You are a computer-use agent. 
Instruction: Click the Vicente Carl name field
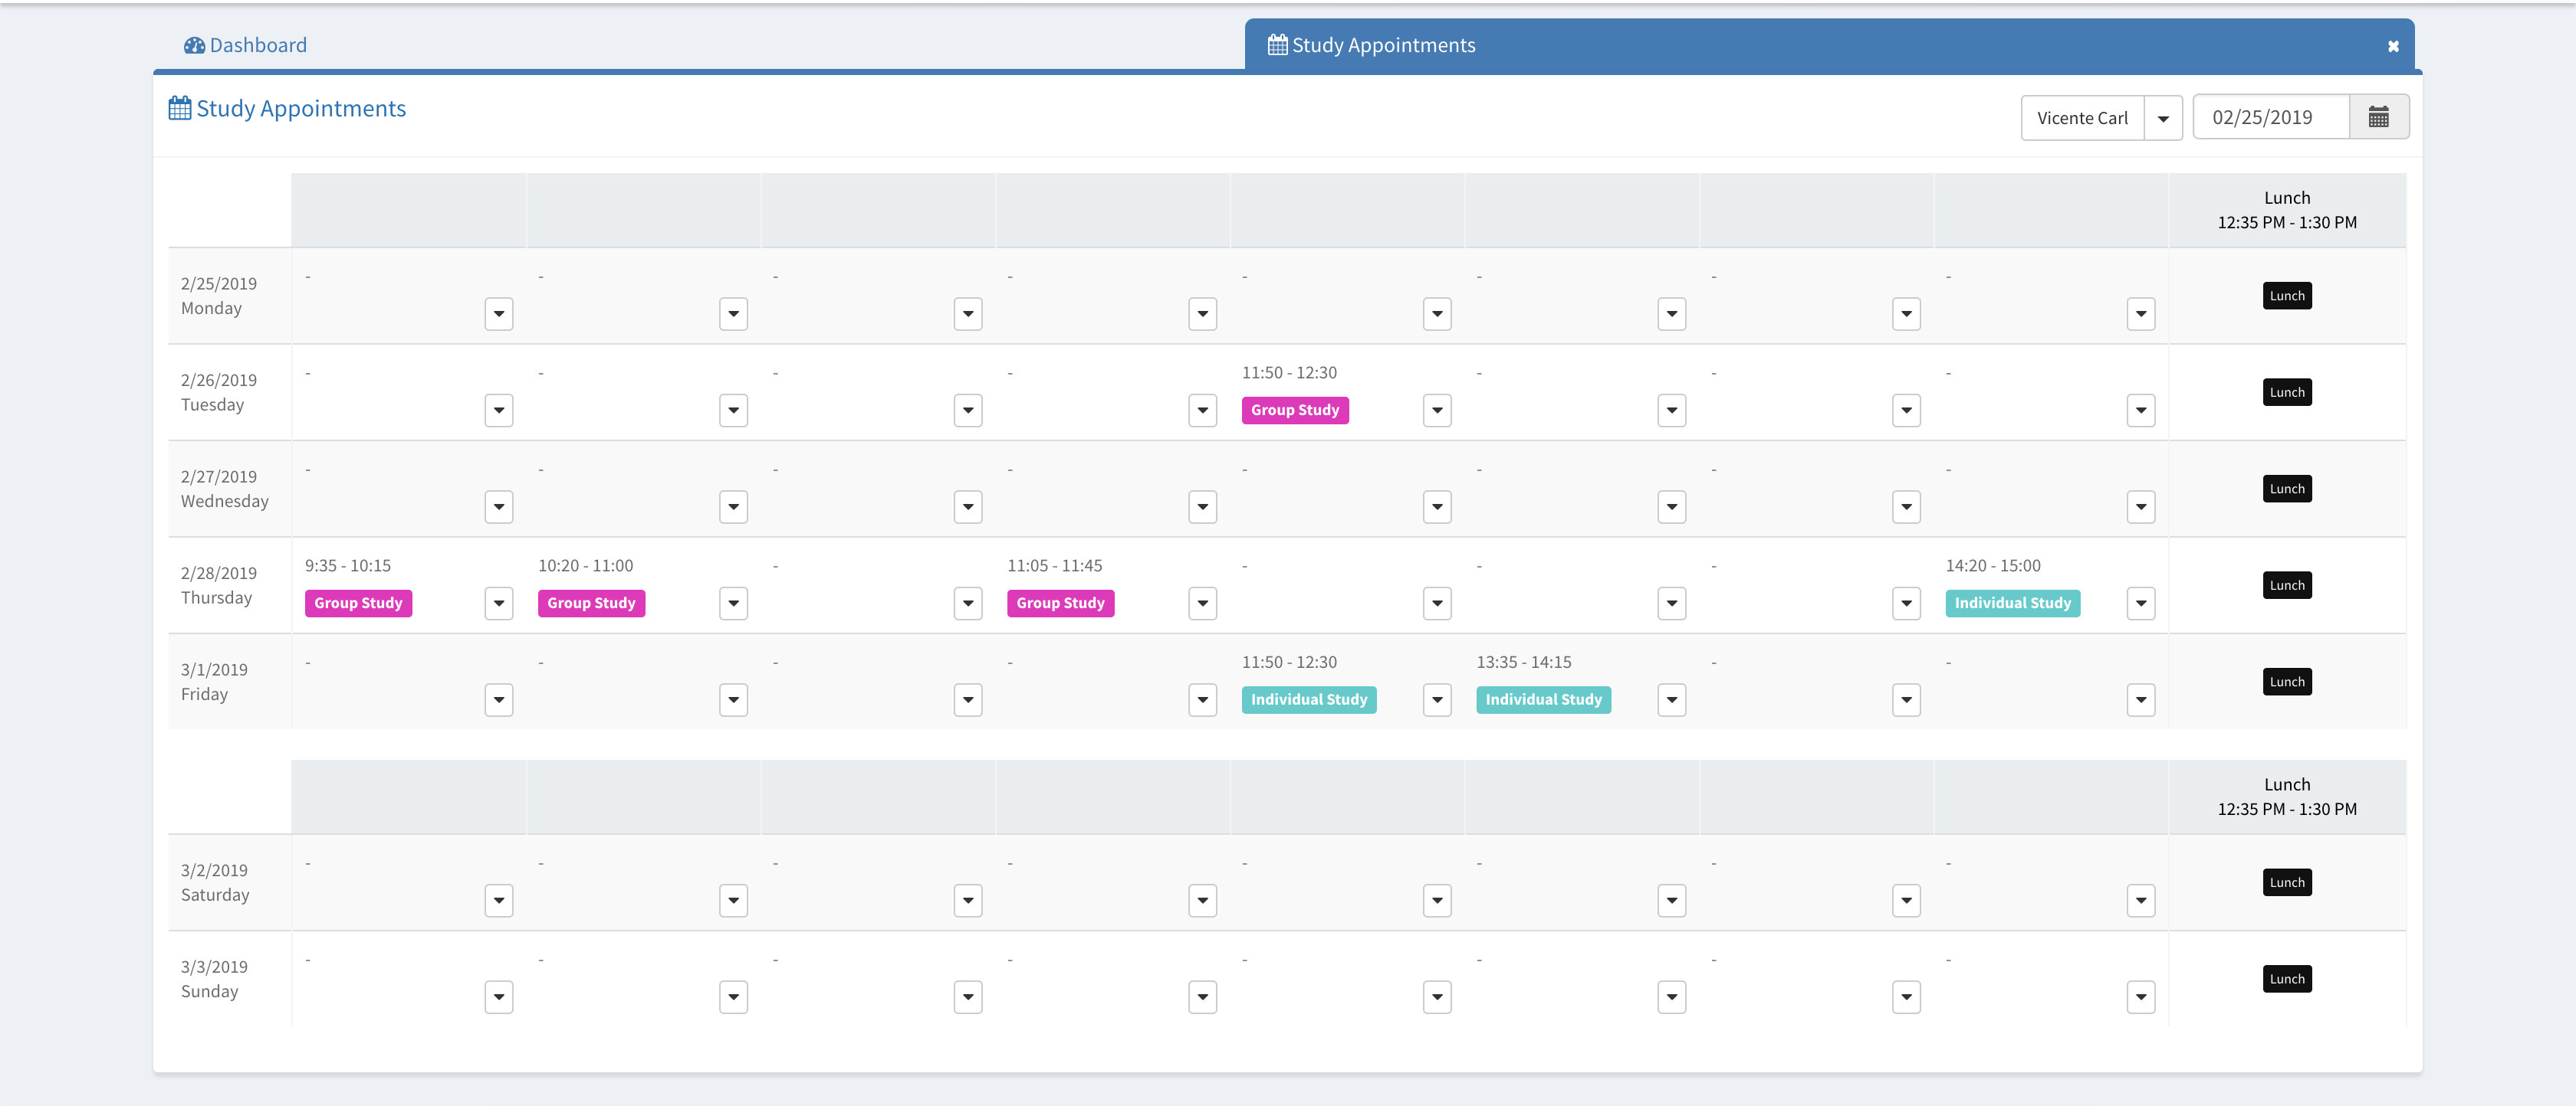click(x=2082, y=118)
